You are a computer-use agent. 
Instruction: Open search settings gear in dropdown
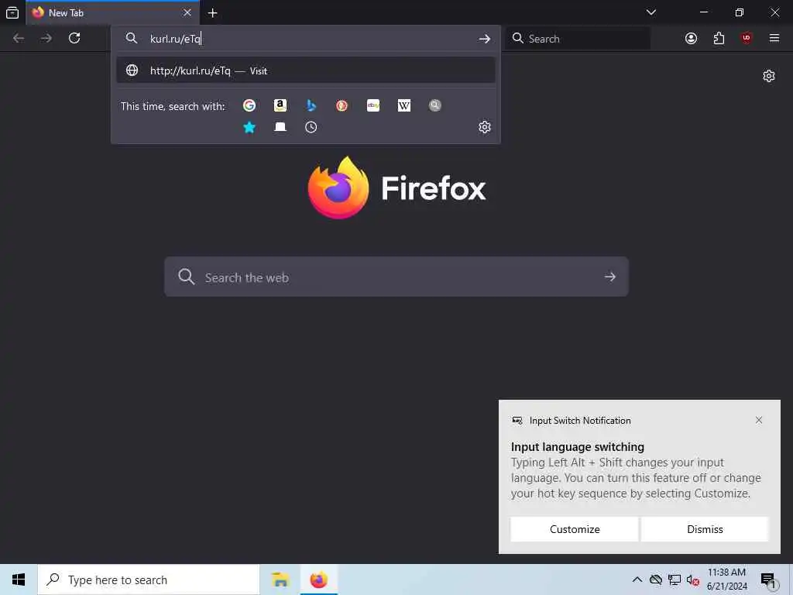(485, 127)
